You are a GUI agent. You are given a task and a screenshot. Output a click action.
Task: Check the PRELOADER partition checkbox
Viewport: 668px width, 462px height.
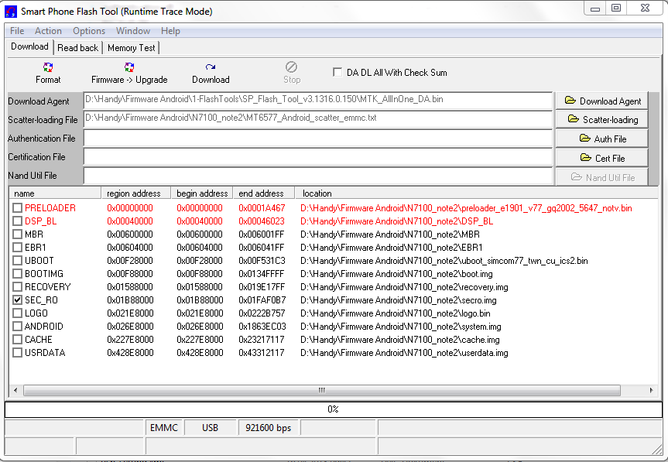(x=18, y=208)
